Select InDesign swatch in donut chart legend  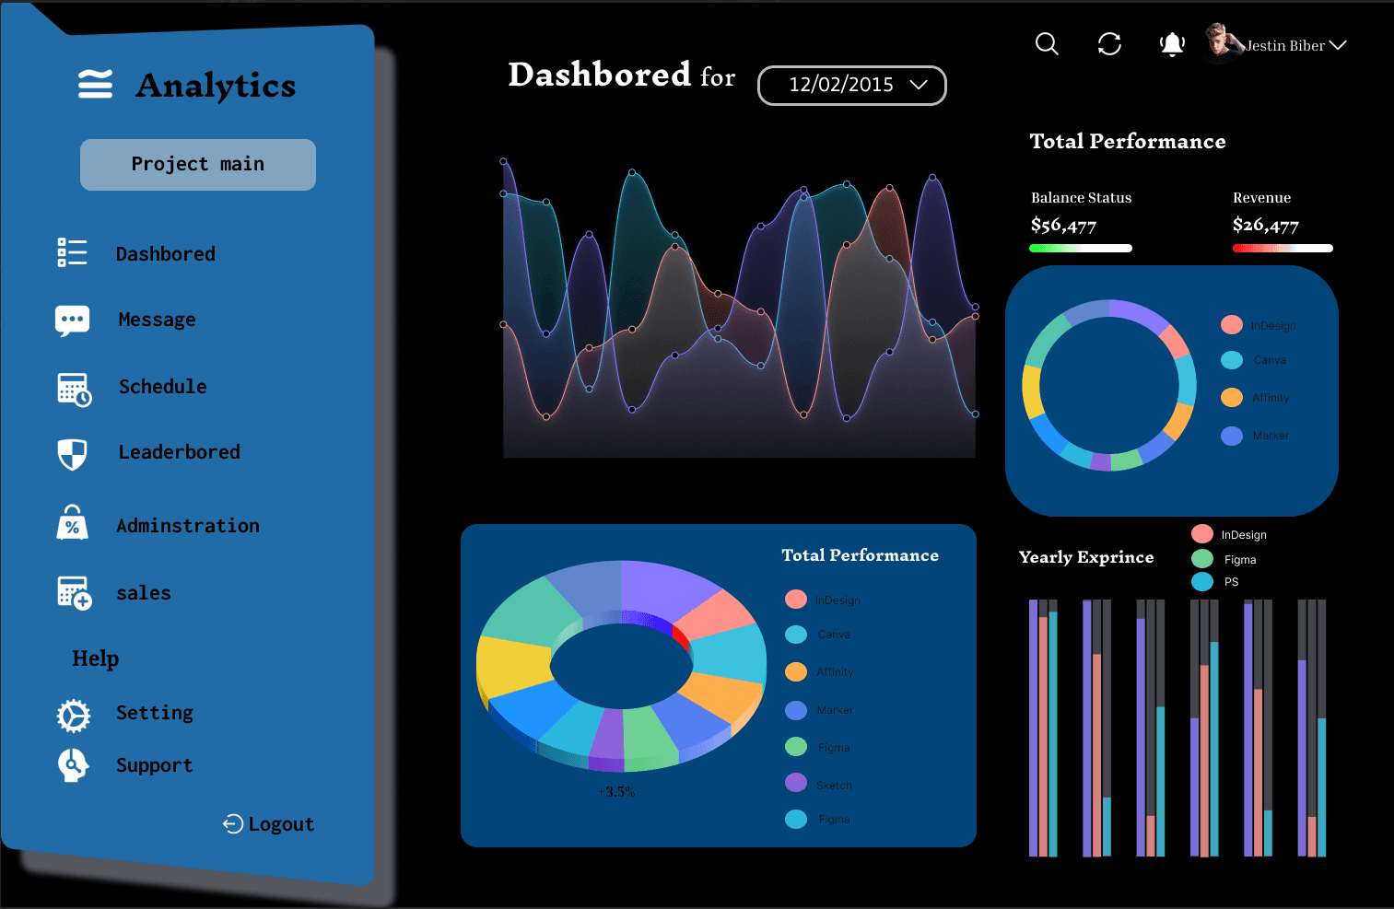pyautogui.click(x=1232, y=324)
